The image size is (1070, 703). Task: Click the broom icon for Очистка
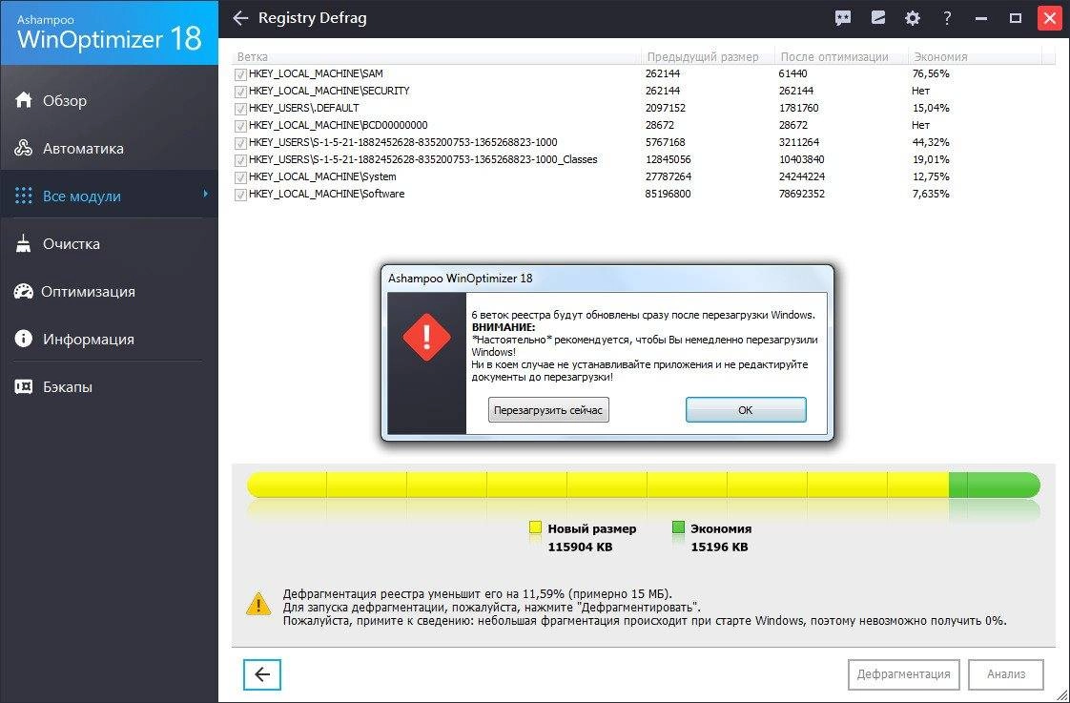(x=24, y=243)
